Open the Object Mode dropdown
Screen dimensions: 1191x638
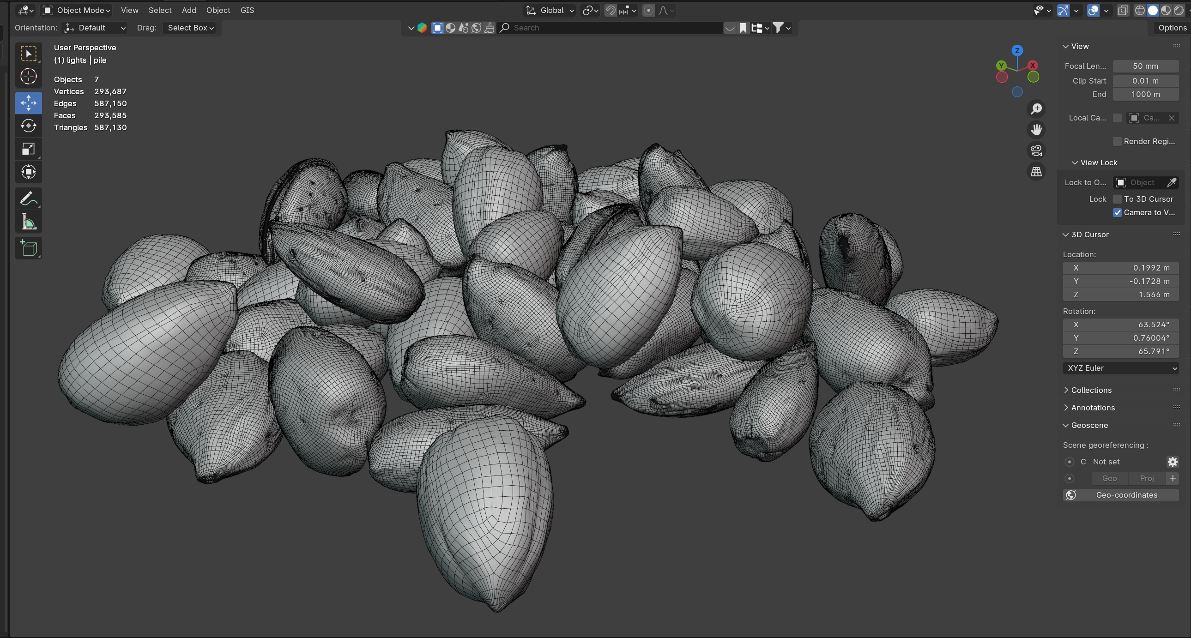point(76,10)
